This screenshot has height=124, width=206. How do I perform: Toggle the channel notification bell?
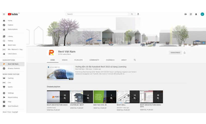click(185, 53)
